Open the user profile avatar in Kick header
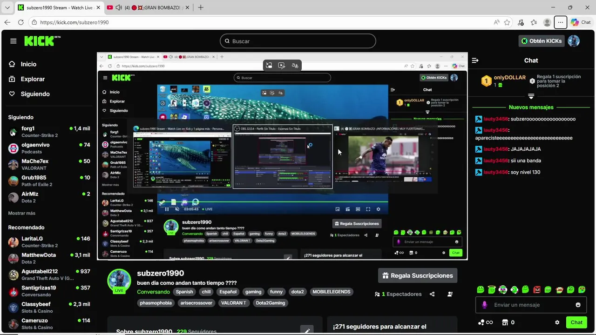Screen dimensions: 596x335 point(574,41)
